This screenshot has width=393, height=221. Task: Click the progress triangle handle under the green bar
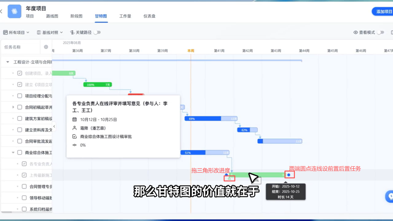pos(229,178)
